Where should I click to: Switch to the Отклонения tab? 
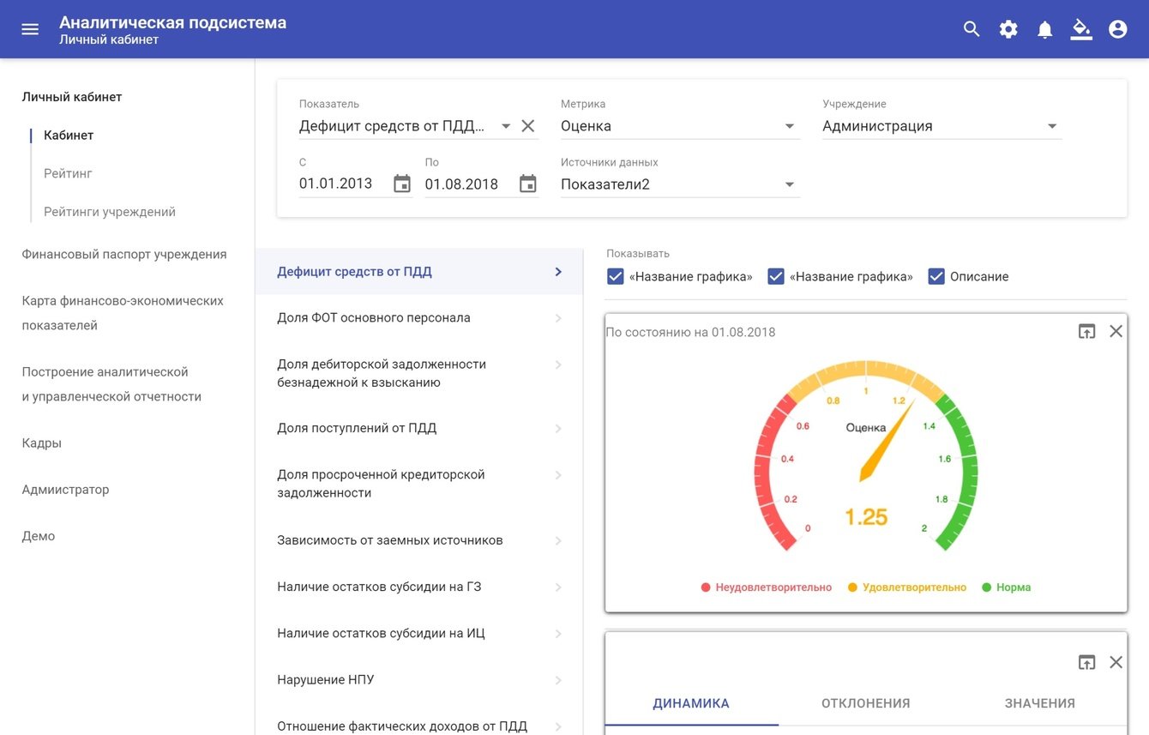pyautogui.click(x=865, y=703)
